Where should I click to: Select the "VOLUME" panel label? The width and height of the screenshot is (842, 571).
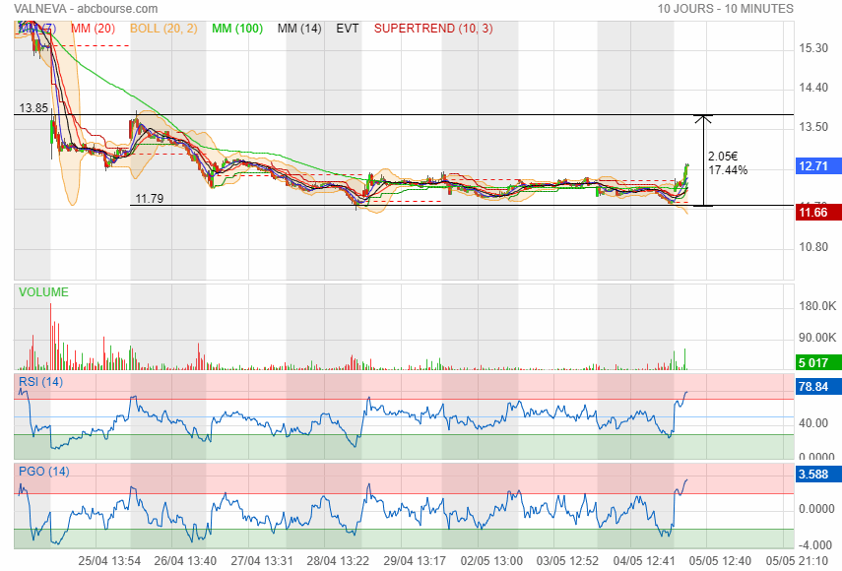coord(43,292)
